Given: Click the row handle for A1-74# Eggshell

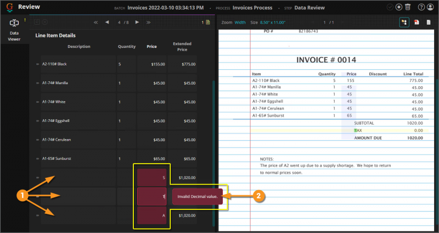Looking at the screenshot, I should [37, 121].
